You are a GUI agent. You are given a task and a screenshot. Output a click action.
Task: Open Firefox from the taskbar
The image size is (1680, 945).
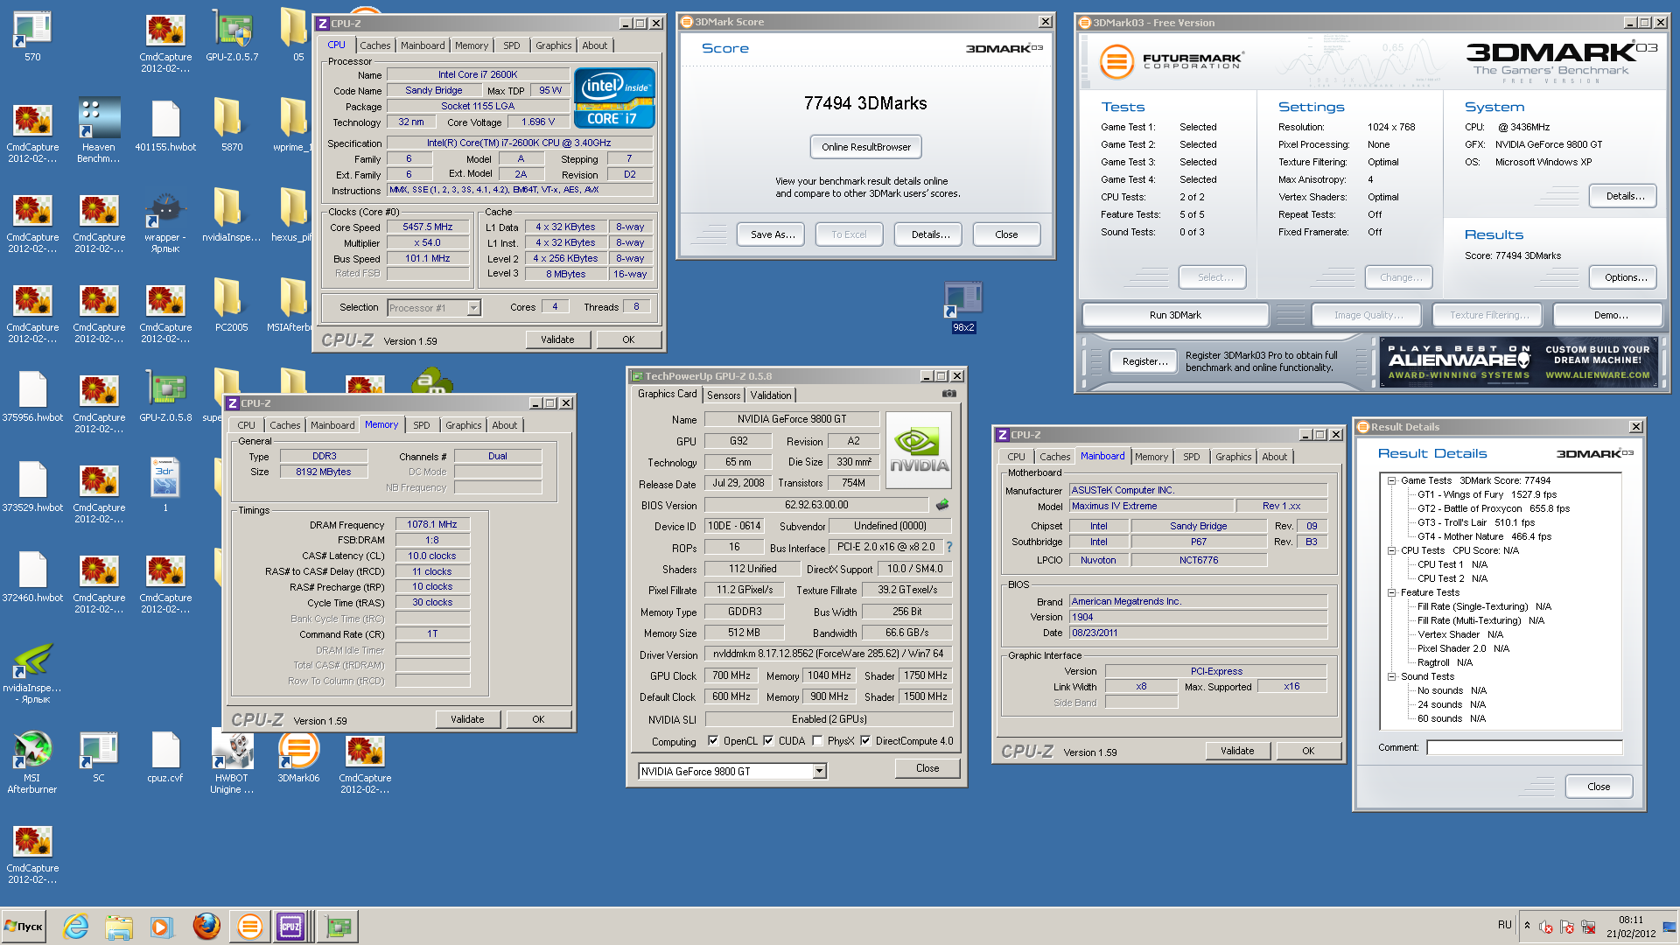pyautogui.click(x=206, y=927)
